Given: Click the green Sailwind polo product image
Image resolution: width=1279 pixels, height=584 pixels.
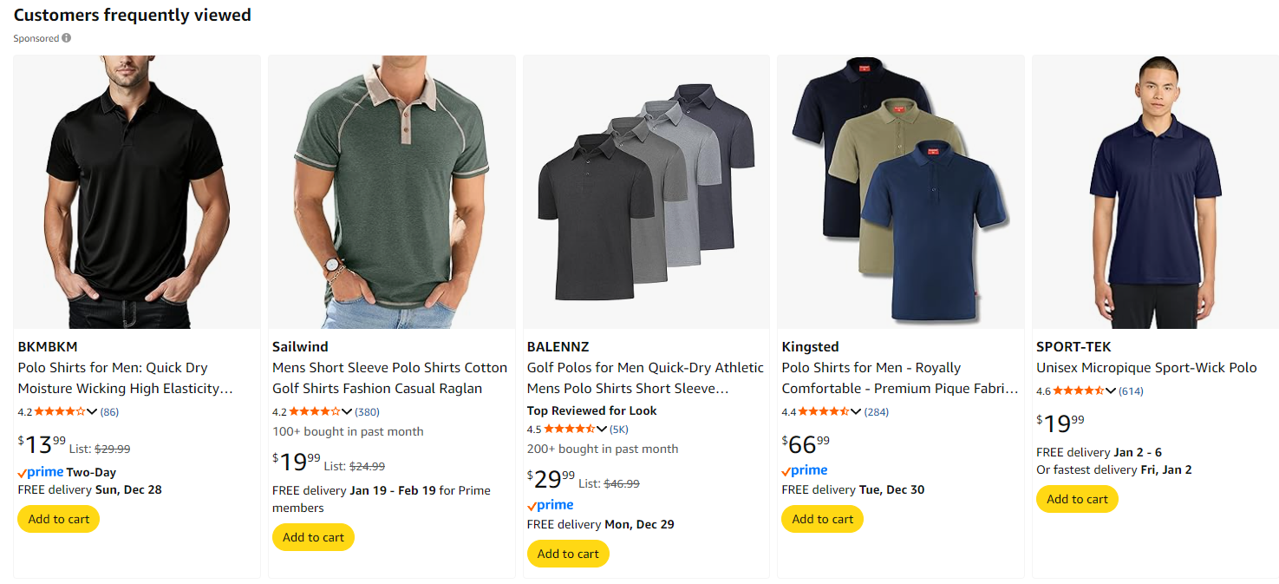Looking at the screenshot, I should click(x=391, y=192).
